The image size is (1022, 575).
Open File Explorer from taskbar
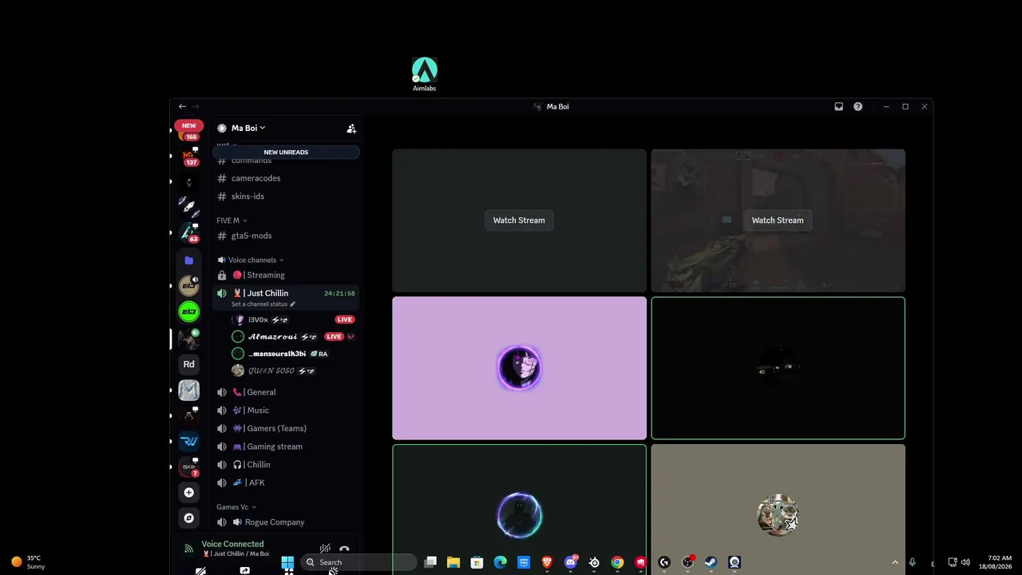[453, 562]
